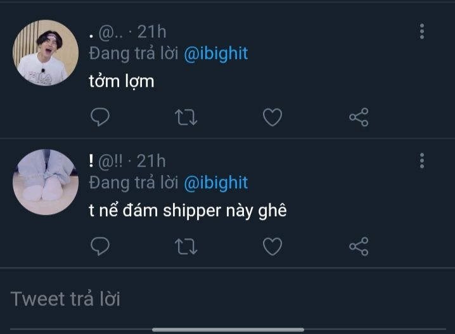This screenshot has height=334, width=455.
Task: Retweet the shipper tweet
Action: point(186,247)
